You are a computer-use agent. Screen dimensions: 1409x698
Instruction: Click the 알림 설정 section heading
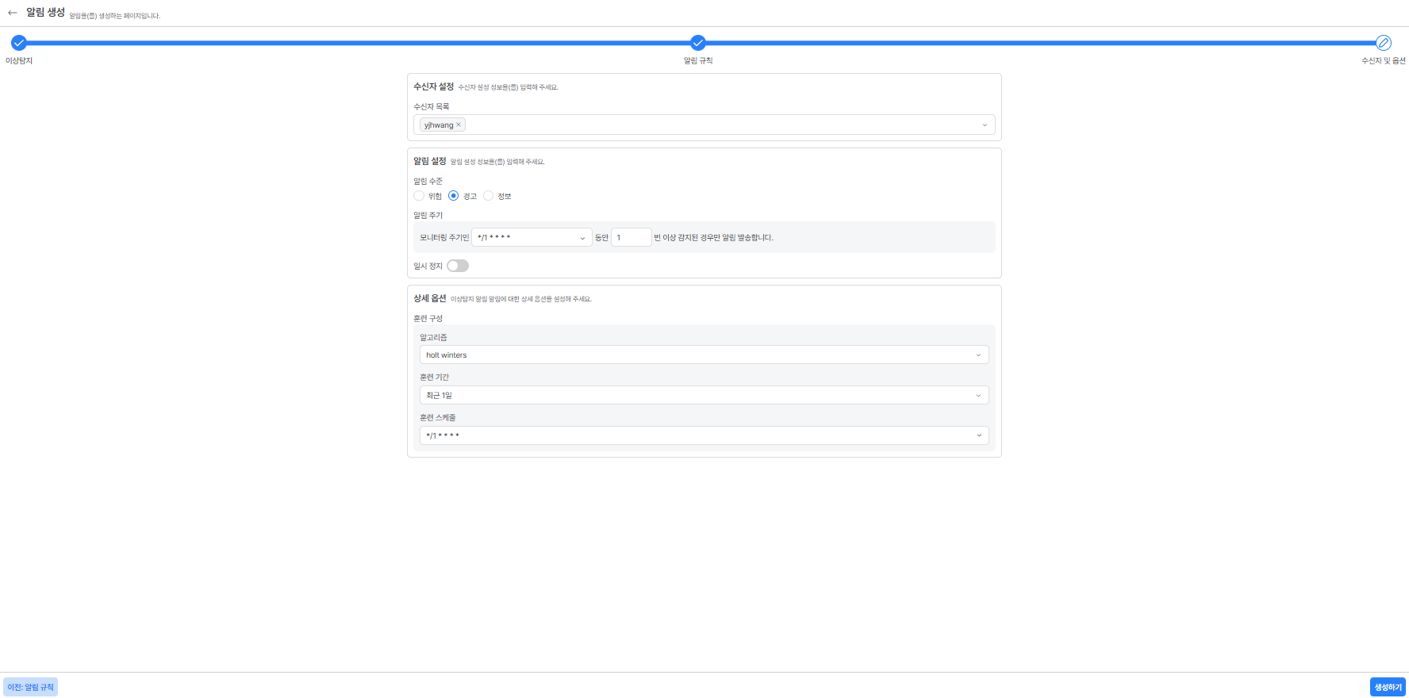click(430, 161)
